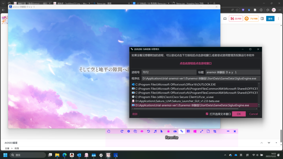This screenshot has height=159, width=283.
Task: Expand the AIOSEO设定 panel down chevron
Action: pyautogui.click(x=269, y=143)
